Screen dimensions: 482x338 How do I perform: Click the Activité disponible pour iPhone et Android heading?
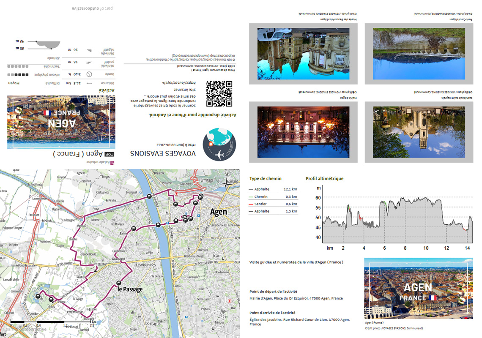[192, 115]
